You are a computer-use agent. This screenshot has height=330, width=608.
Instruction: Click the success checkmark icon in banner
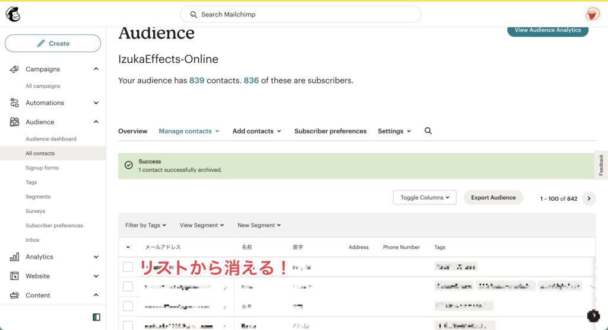129,165
